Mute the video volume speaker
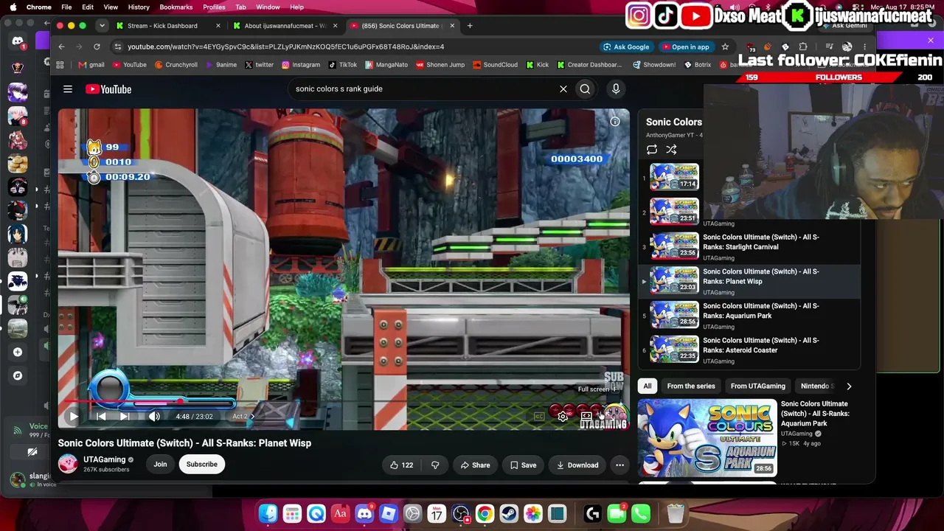 point(154,417)
